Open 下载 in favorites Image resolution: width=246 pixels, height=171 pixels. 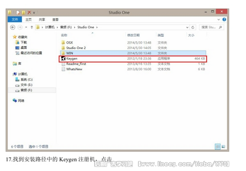click(24, 42)
